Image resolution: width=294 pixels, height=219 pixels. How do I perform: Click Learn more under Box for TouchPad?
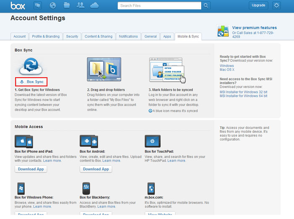point(176,161)
